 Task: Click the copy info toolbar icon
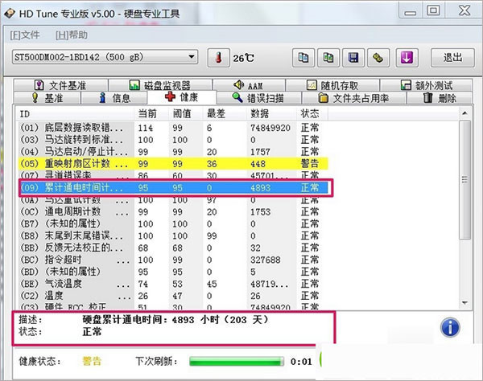[x=303, y=58]
